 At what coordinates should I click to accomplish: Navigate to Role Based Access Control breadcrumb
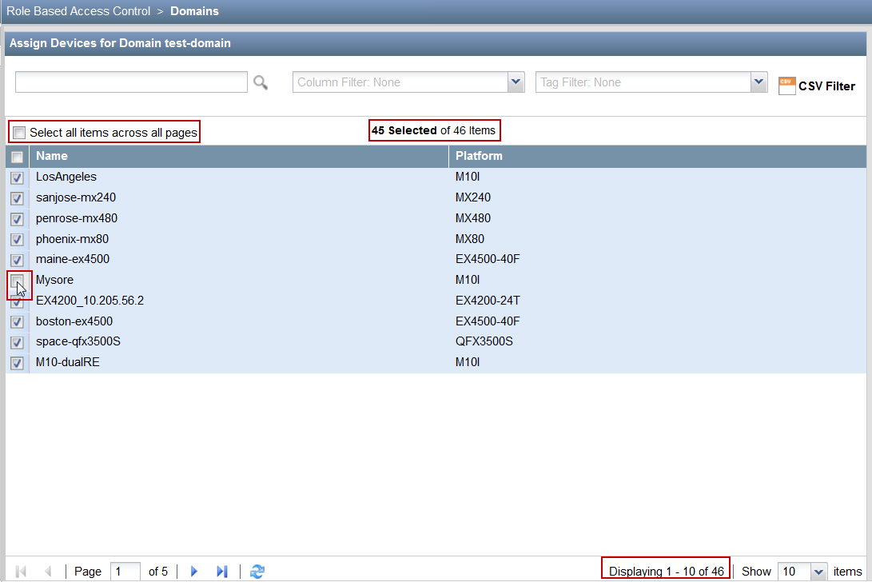point(78,11)
